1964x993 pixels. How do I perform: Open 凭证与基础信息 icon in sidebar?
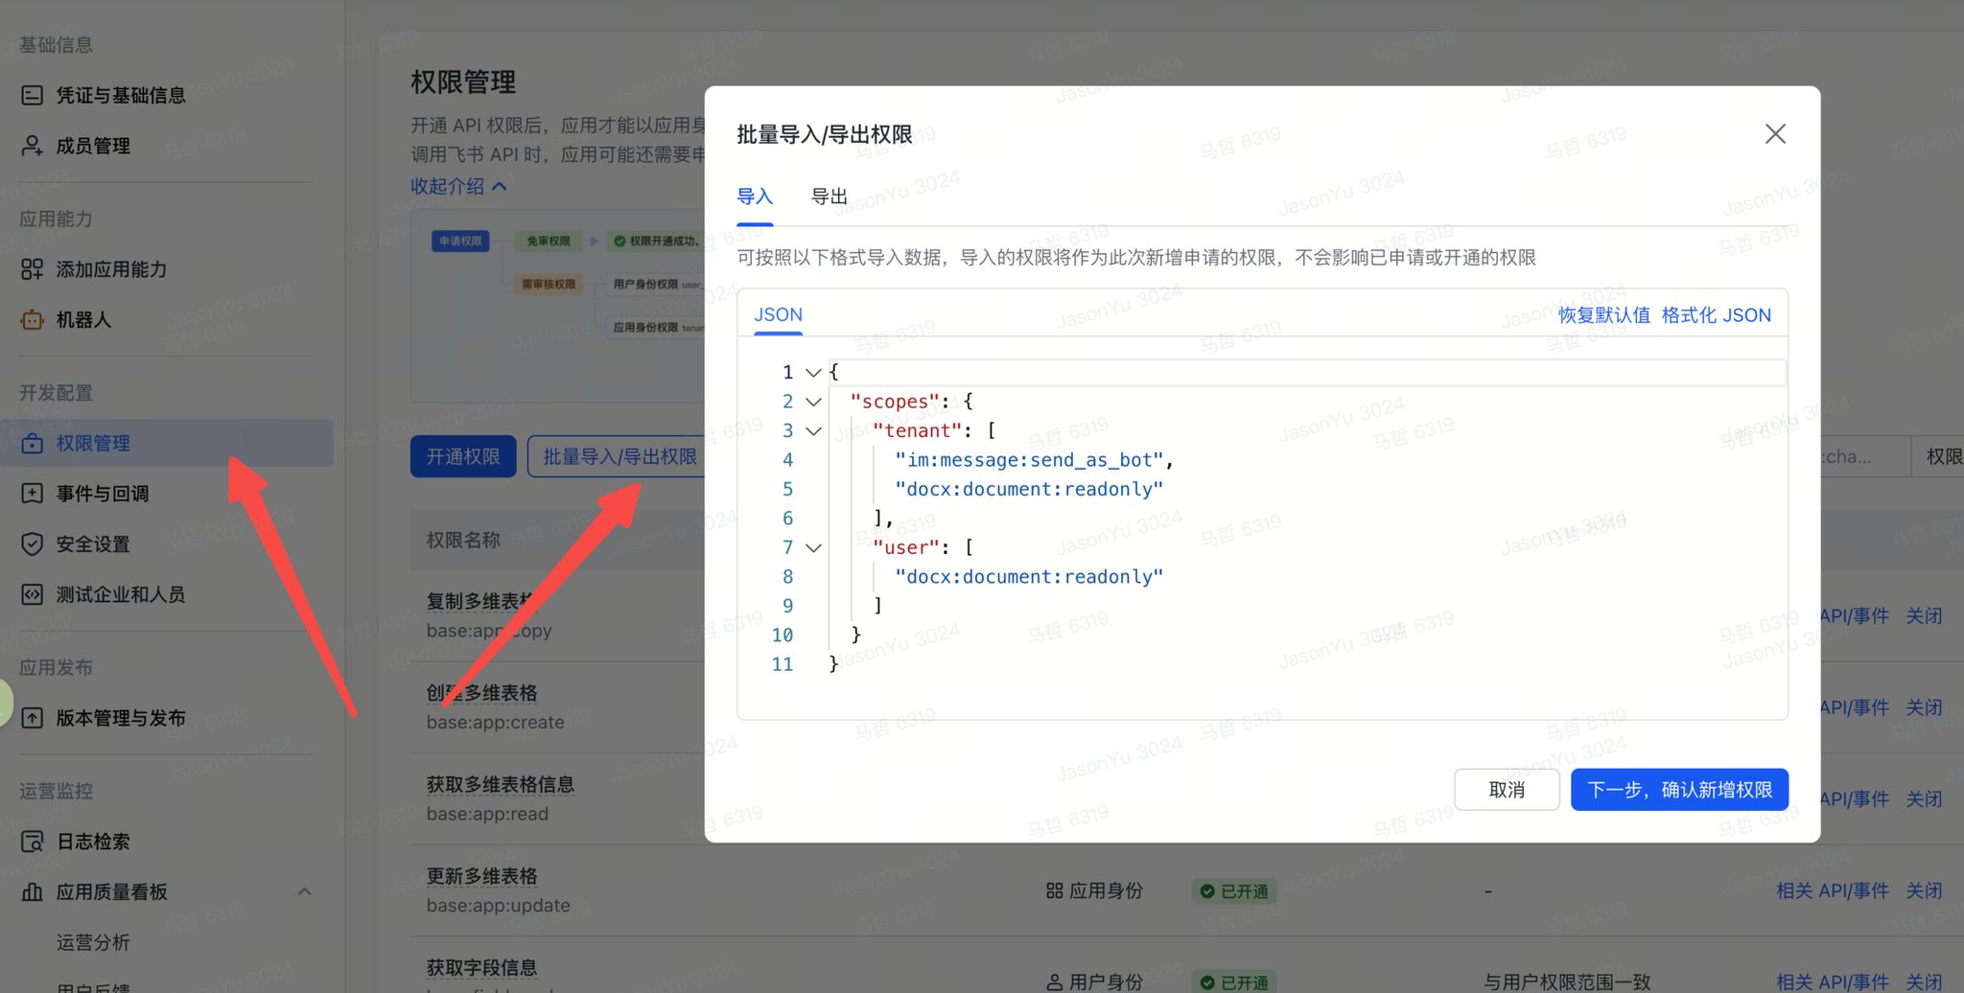pos(32,95)
